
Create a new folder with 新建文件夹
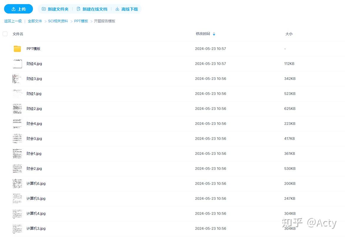coord(55,9)
